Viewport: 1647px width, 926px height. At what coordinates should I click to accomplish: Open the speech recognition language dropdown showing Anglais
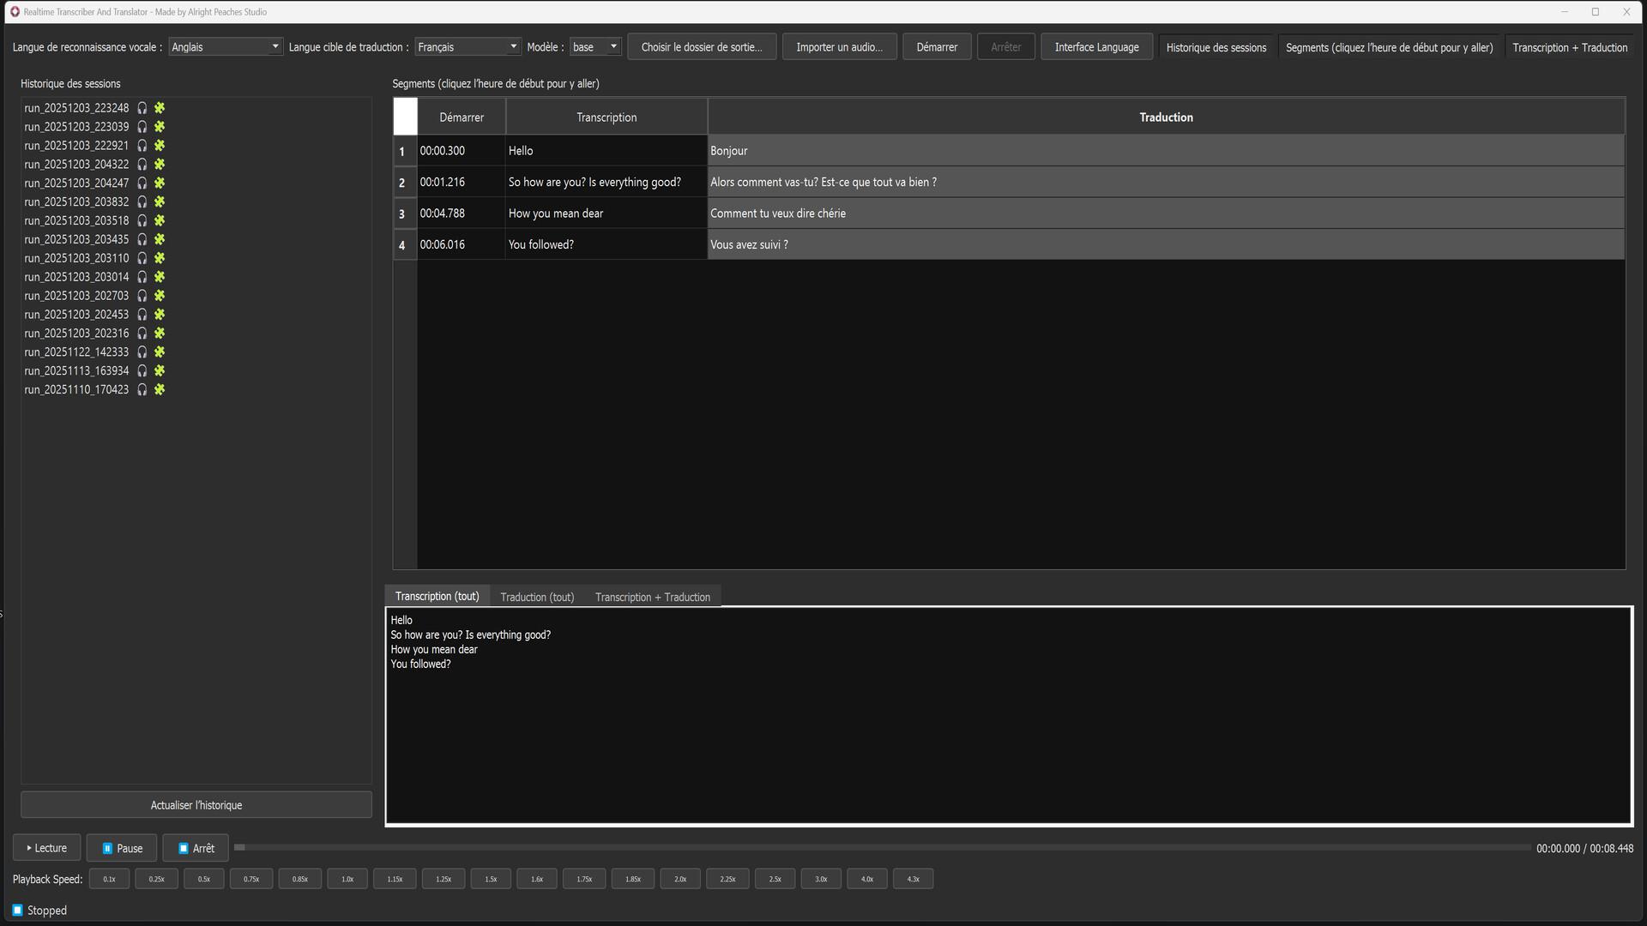tap(225, 46)
